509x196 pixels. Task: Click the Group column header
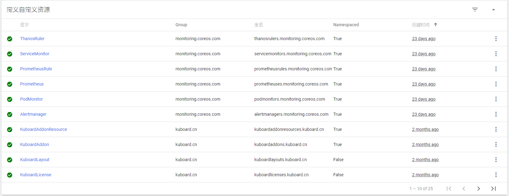181,25
